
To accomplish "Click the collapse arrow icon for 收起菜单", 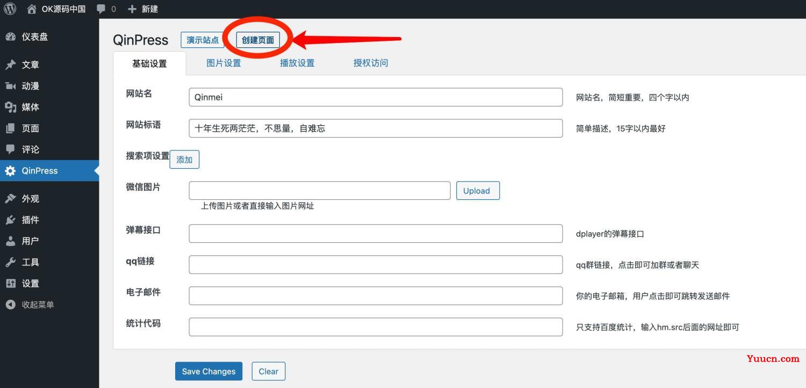I will [x=11, y=305].
